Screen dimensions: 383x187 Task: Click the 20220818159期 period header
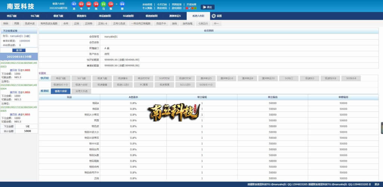(x=19, y=56)
